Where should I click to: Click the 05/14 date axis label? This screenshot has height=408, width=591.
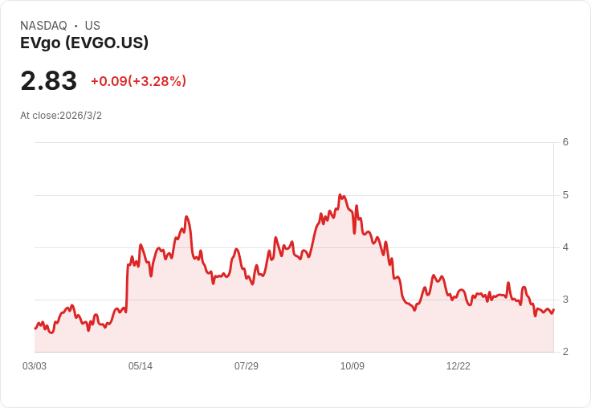141,366
